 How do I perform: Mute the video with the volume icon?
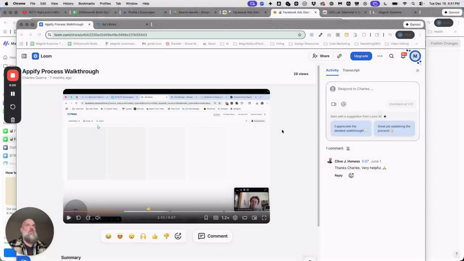97,218
